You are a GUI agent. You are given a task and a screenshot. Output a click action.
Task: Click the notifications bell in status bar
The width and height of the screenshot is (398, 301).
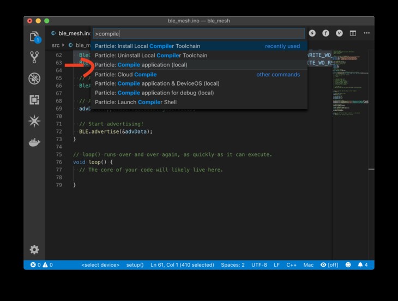(362, 265)
